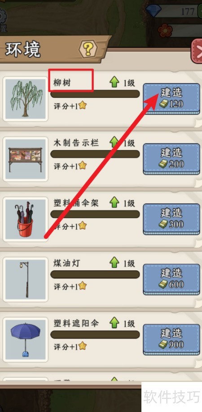Screen dimensions: 202x412
Task: Select the kerosene lamp post icon
Action: coord(26,279)
